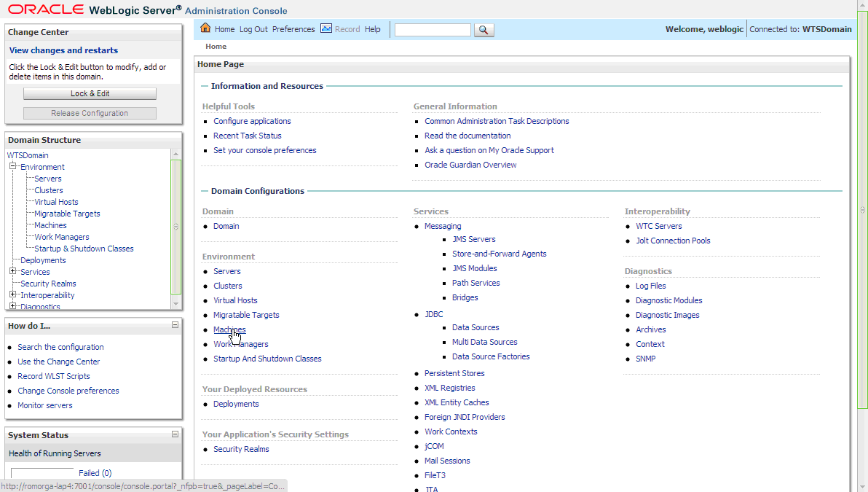The image size is (868, 492).
Task: Collapse the Environment tree branch
Action: tap(13, 166)
